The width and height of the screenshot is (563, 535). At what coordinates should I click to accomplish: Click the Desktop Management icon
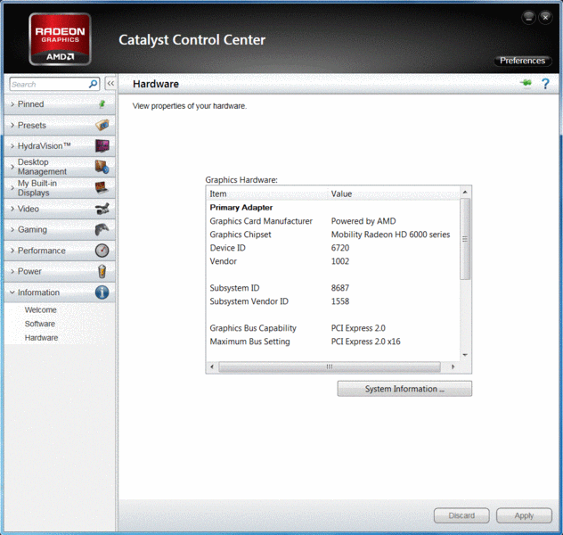click(x=102, y=167)
